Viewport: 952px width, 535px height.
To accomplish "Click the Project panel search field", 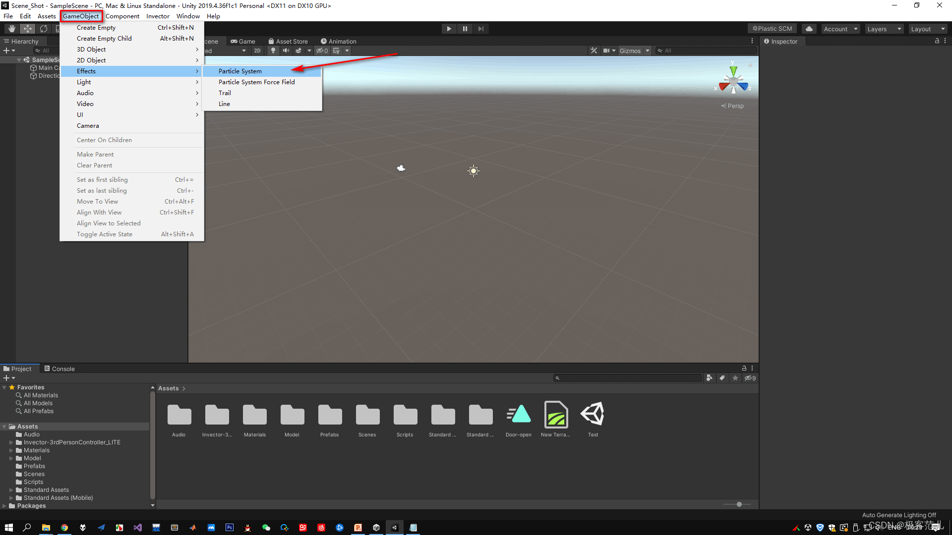I will tap(628, 378).
